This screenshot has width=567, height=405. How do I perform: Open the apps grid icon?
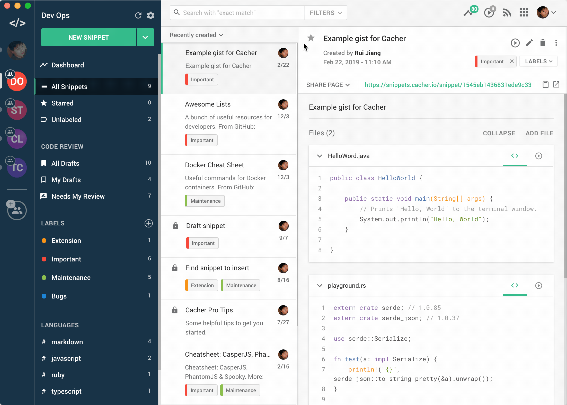pyautogui.click(x=524, y=12)
